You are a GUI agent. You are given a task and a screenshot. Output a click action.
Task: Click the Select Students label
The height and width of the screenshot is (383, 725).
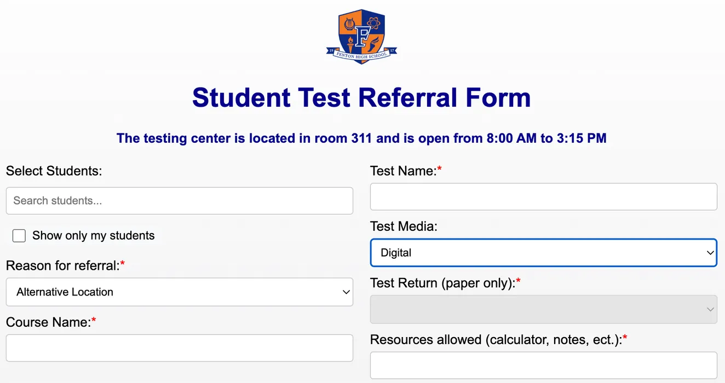(54, 171)
